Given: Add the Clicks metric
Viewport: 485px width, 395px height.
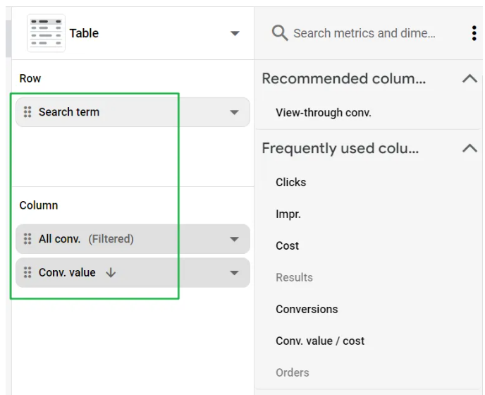Looking at the screenshot, I should point(290,182).
